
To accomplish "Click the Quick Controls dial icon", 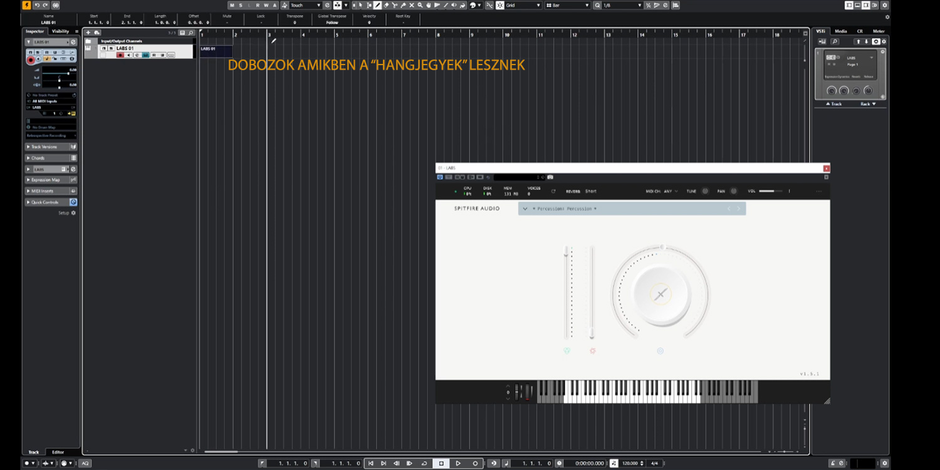I will coord(73,202).
